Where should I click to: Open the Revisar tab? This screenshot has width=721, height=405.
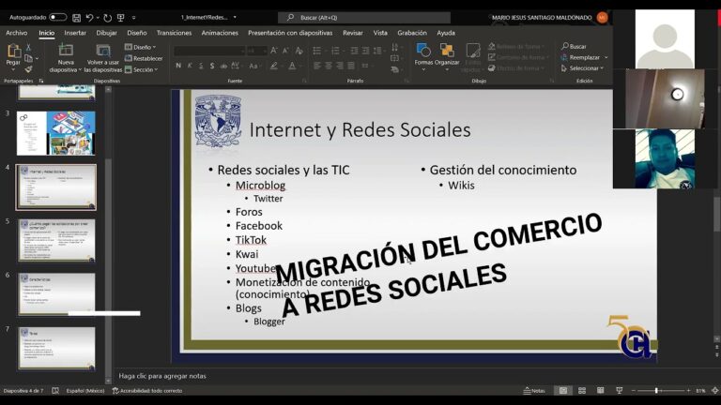(x=353, y=33)
